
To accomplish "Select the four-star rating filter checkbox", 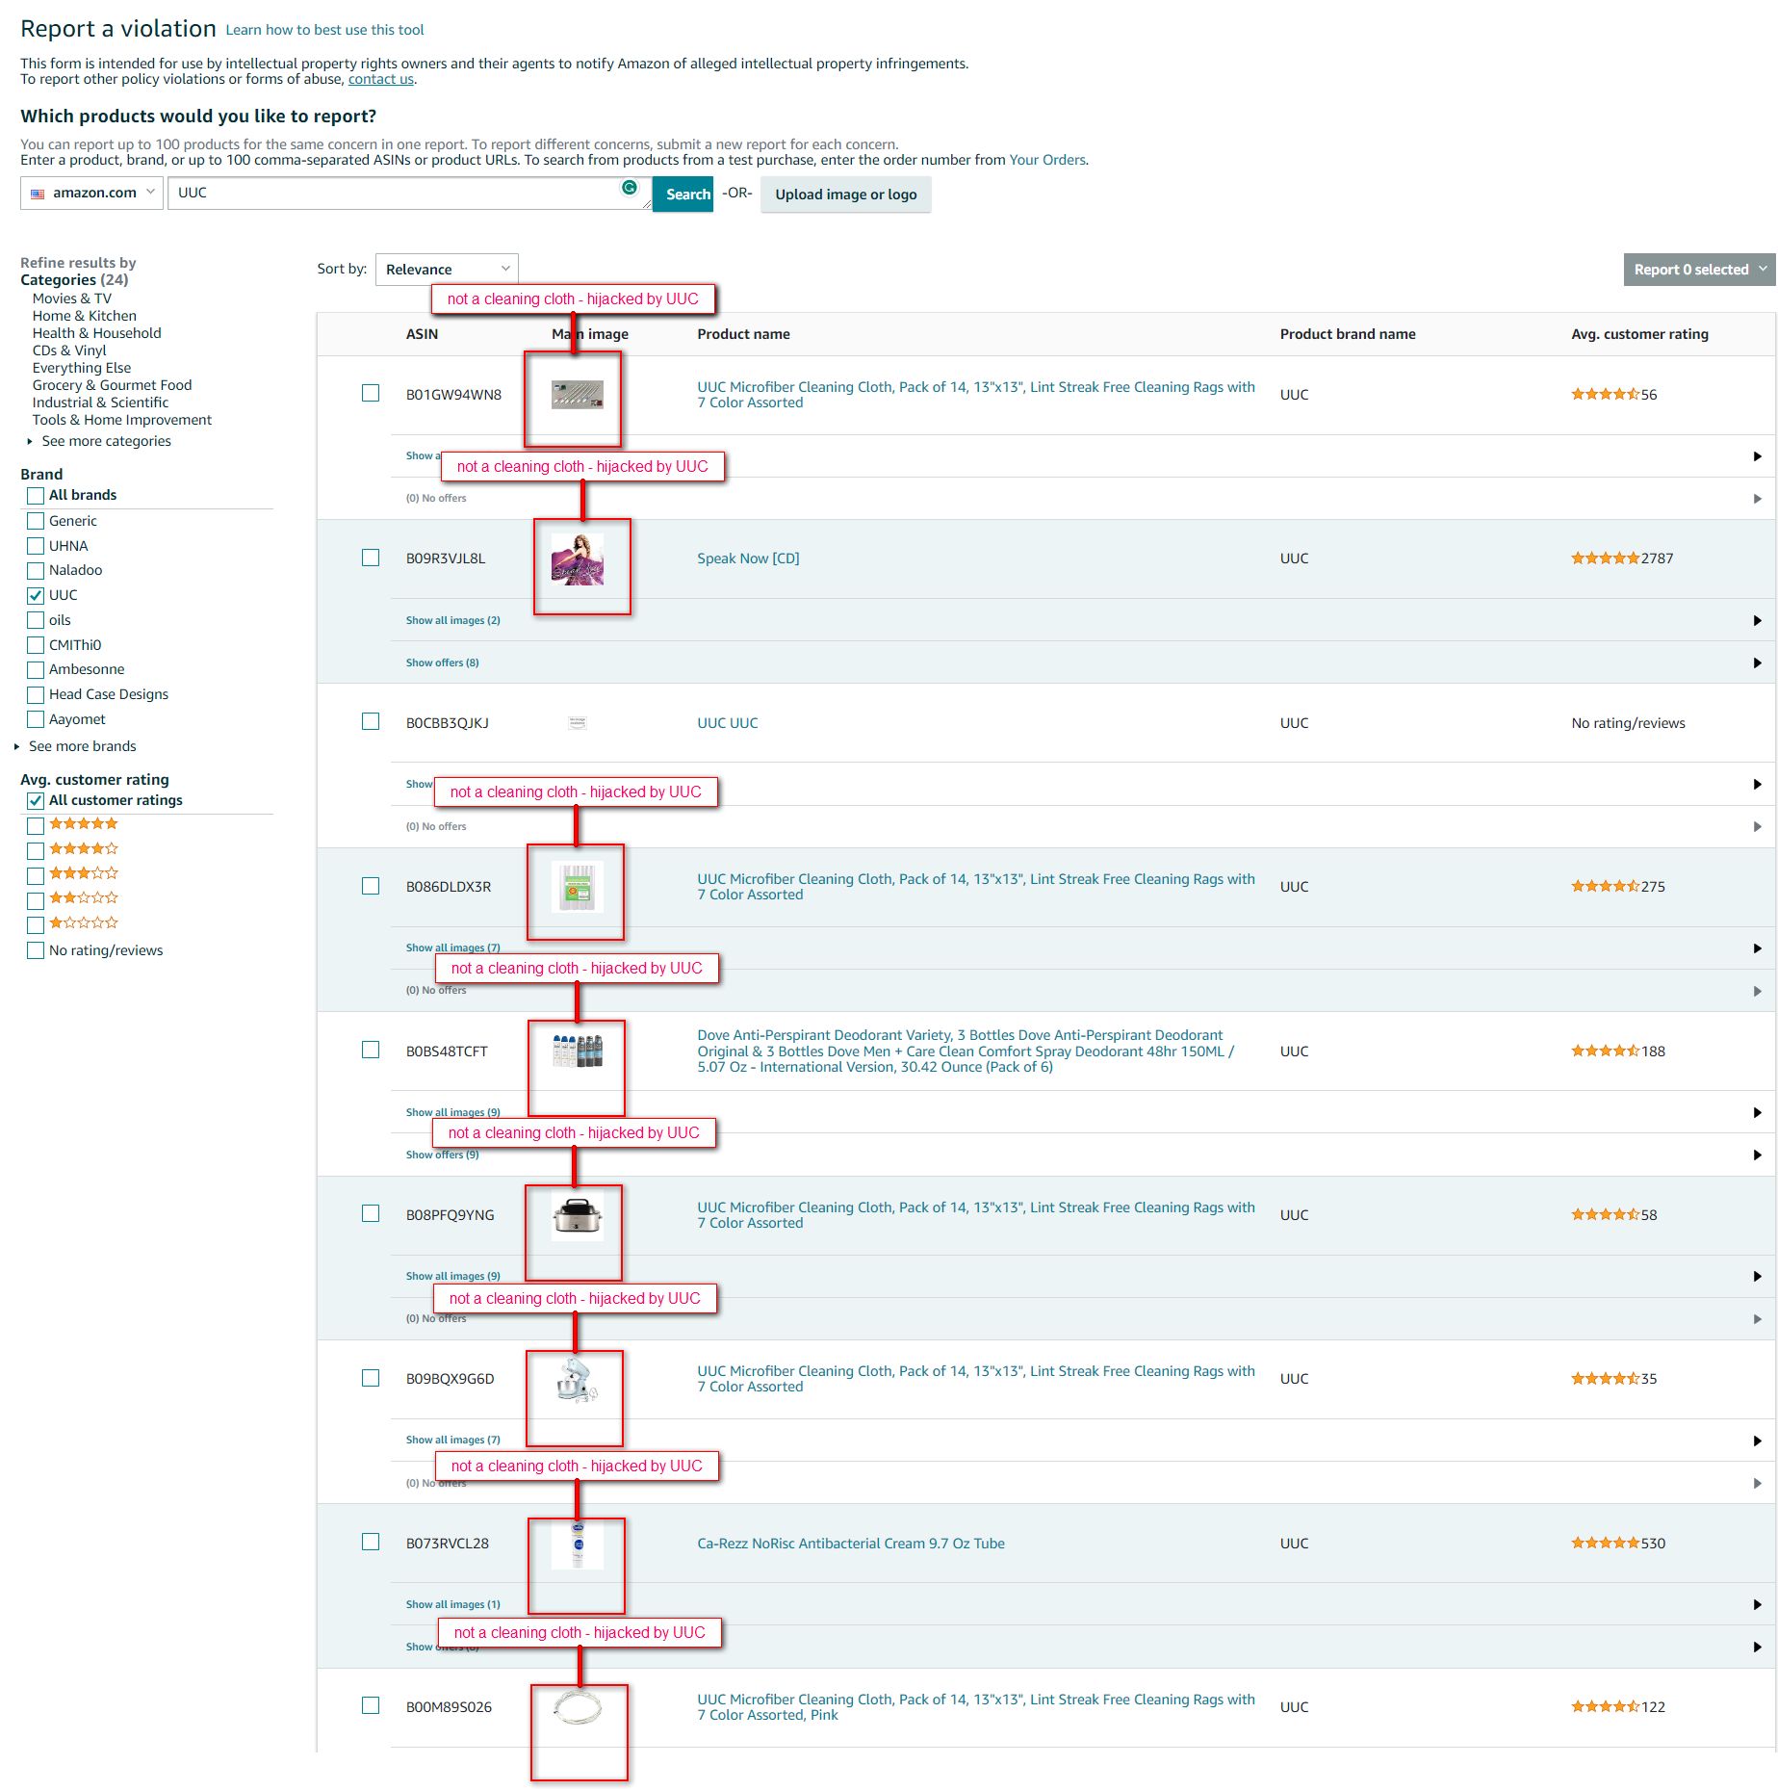I will (x=36, y=850).
